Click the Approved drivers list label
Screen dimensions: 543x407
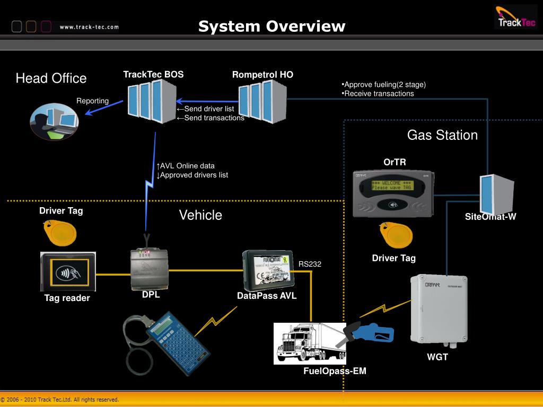coord(192,175)
